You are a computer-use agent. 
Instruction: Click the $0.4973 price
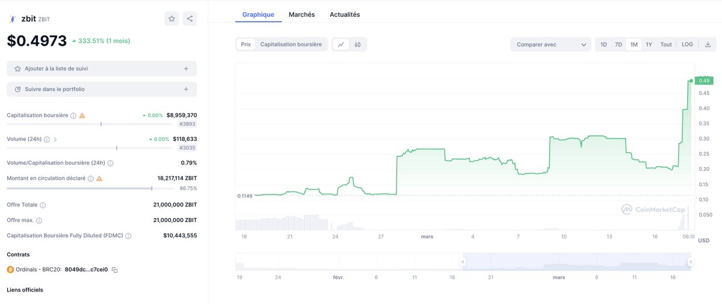point(37,41)
